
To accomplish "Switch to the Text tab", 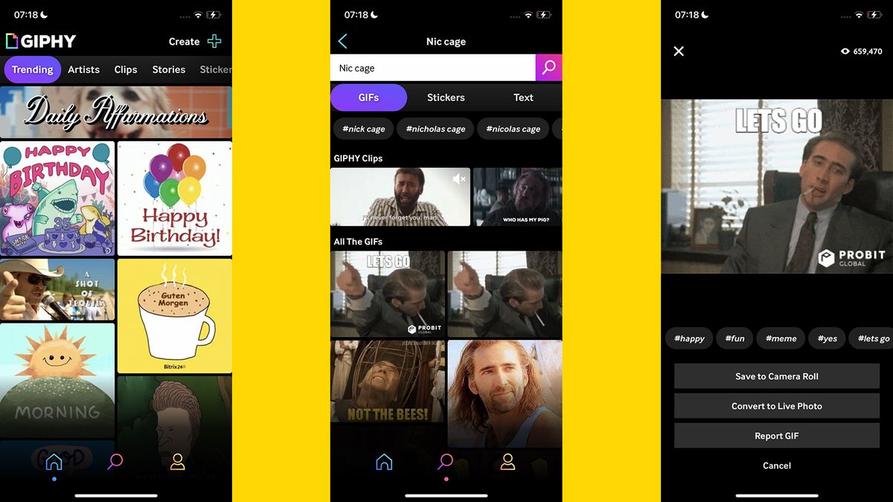I will (523, 97).
